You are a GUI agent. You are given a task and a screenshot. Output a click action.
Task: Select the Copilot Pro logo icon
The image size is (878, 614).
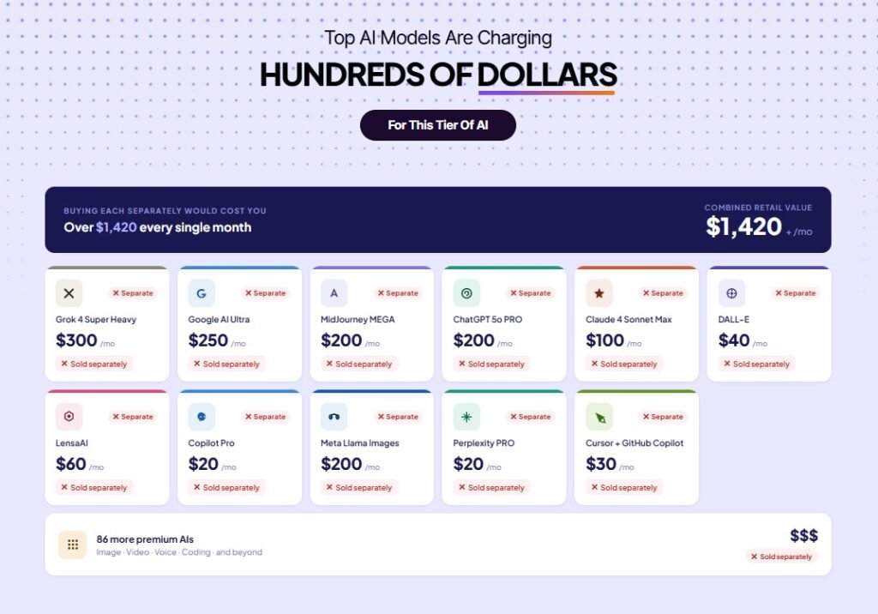[201, 417]
